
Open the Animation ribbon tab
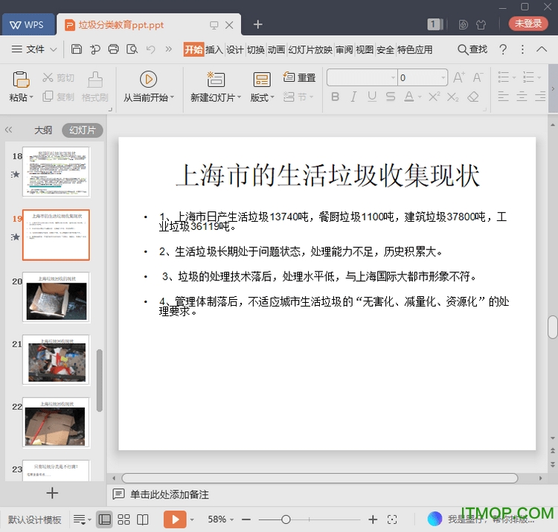click(276, 49)
